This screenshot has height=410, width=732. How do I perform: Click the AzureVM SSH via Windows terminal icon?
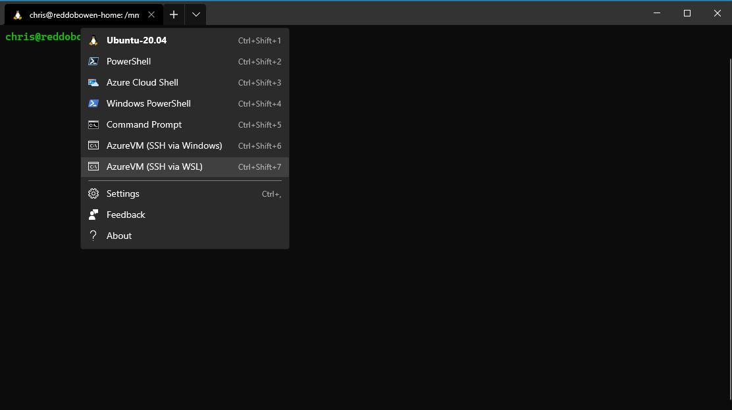(93, 145)
